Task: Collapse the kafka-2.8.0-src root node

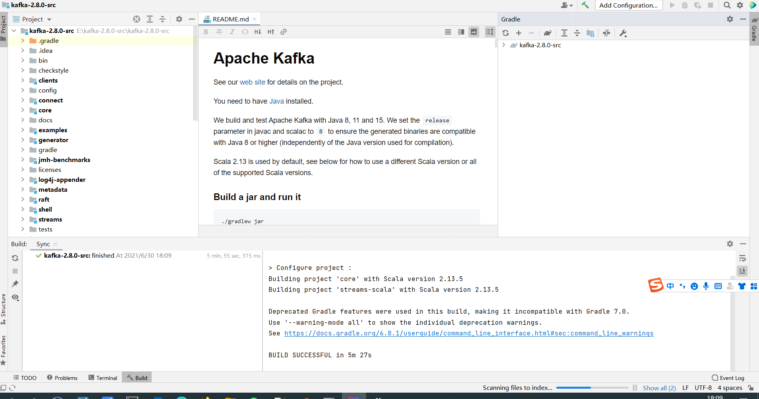Action: [x=14, y=31]
